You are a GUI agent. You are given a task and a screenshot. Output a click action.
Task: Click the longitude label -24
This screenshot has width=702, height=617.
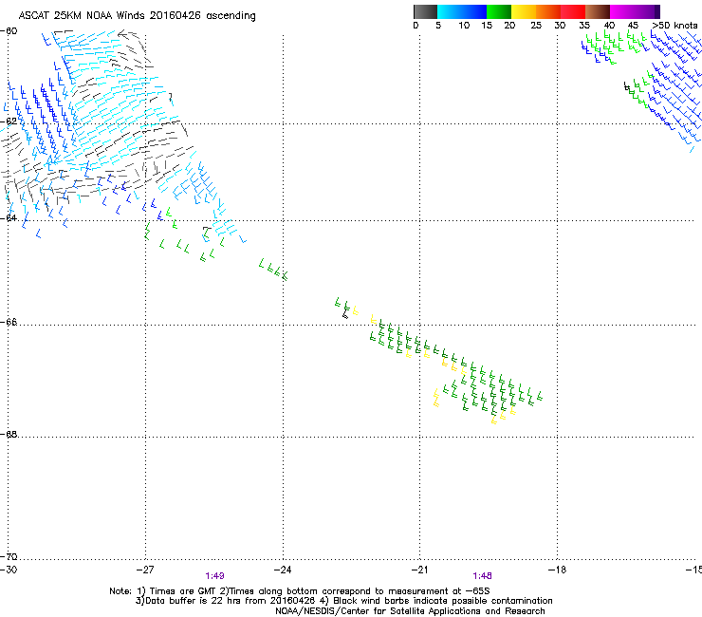click(283, 570)
